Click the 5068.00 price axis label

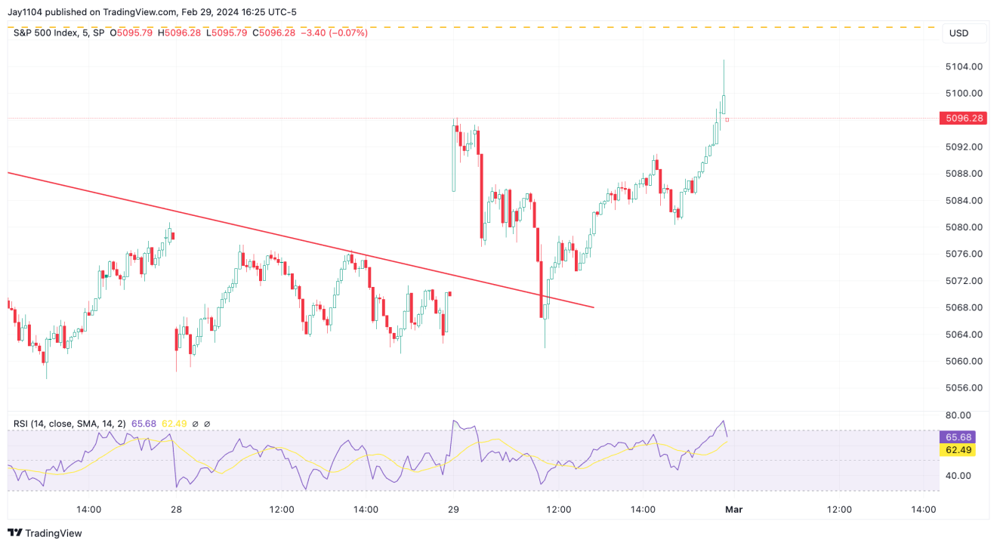964,307
